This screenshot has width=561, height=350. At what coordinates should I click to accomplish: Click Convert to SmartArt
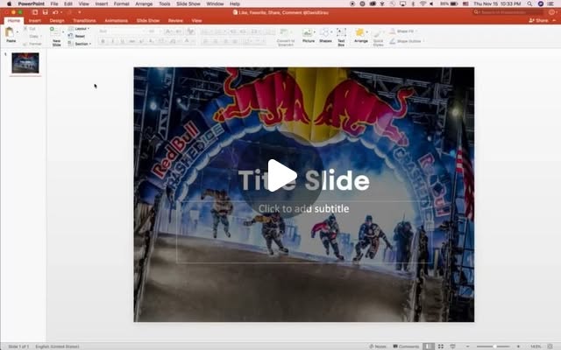pos(286,36)
